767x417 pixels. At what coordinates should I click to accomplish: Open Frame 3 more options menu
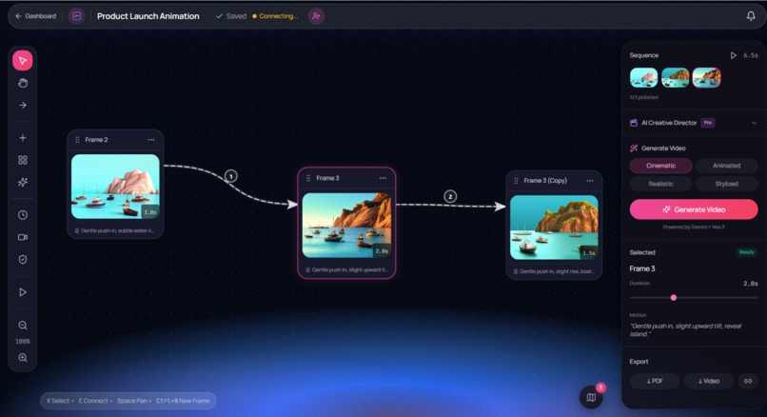pyautogui.click(x=383, y=178)
